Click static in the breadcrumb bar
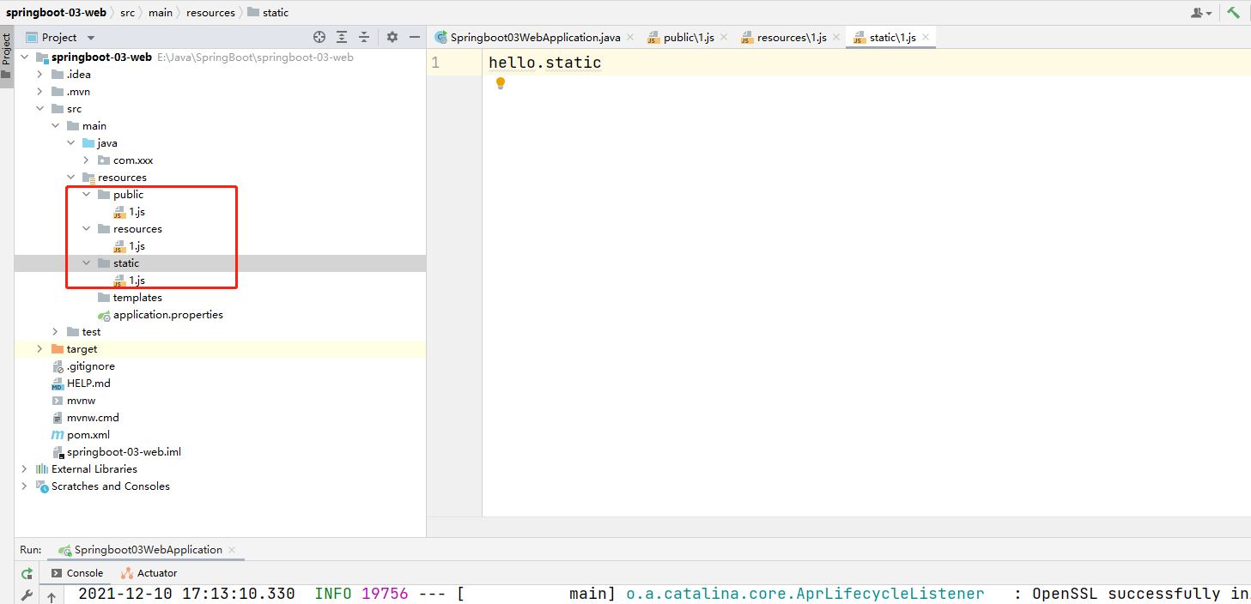 pyautogui.click(x=268, y=13)
